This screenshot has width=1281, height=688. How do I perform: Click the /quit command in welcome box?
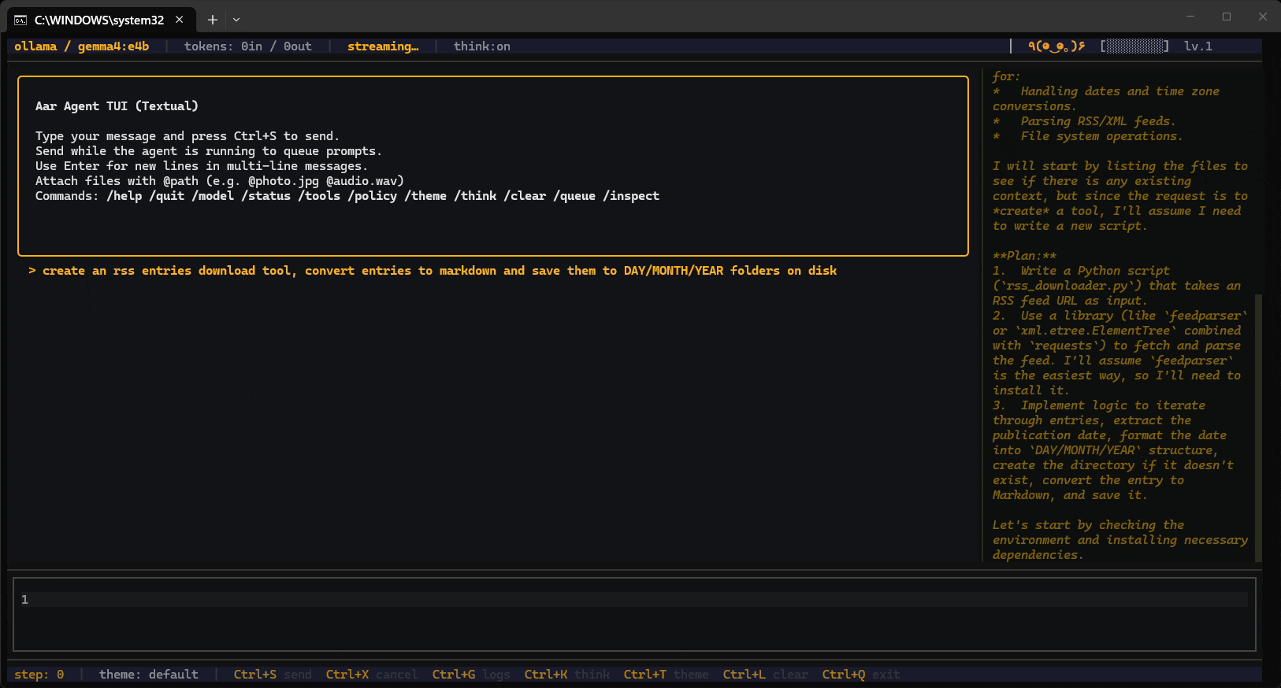pyautogui.click(x=167, y=196)
